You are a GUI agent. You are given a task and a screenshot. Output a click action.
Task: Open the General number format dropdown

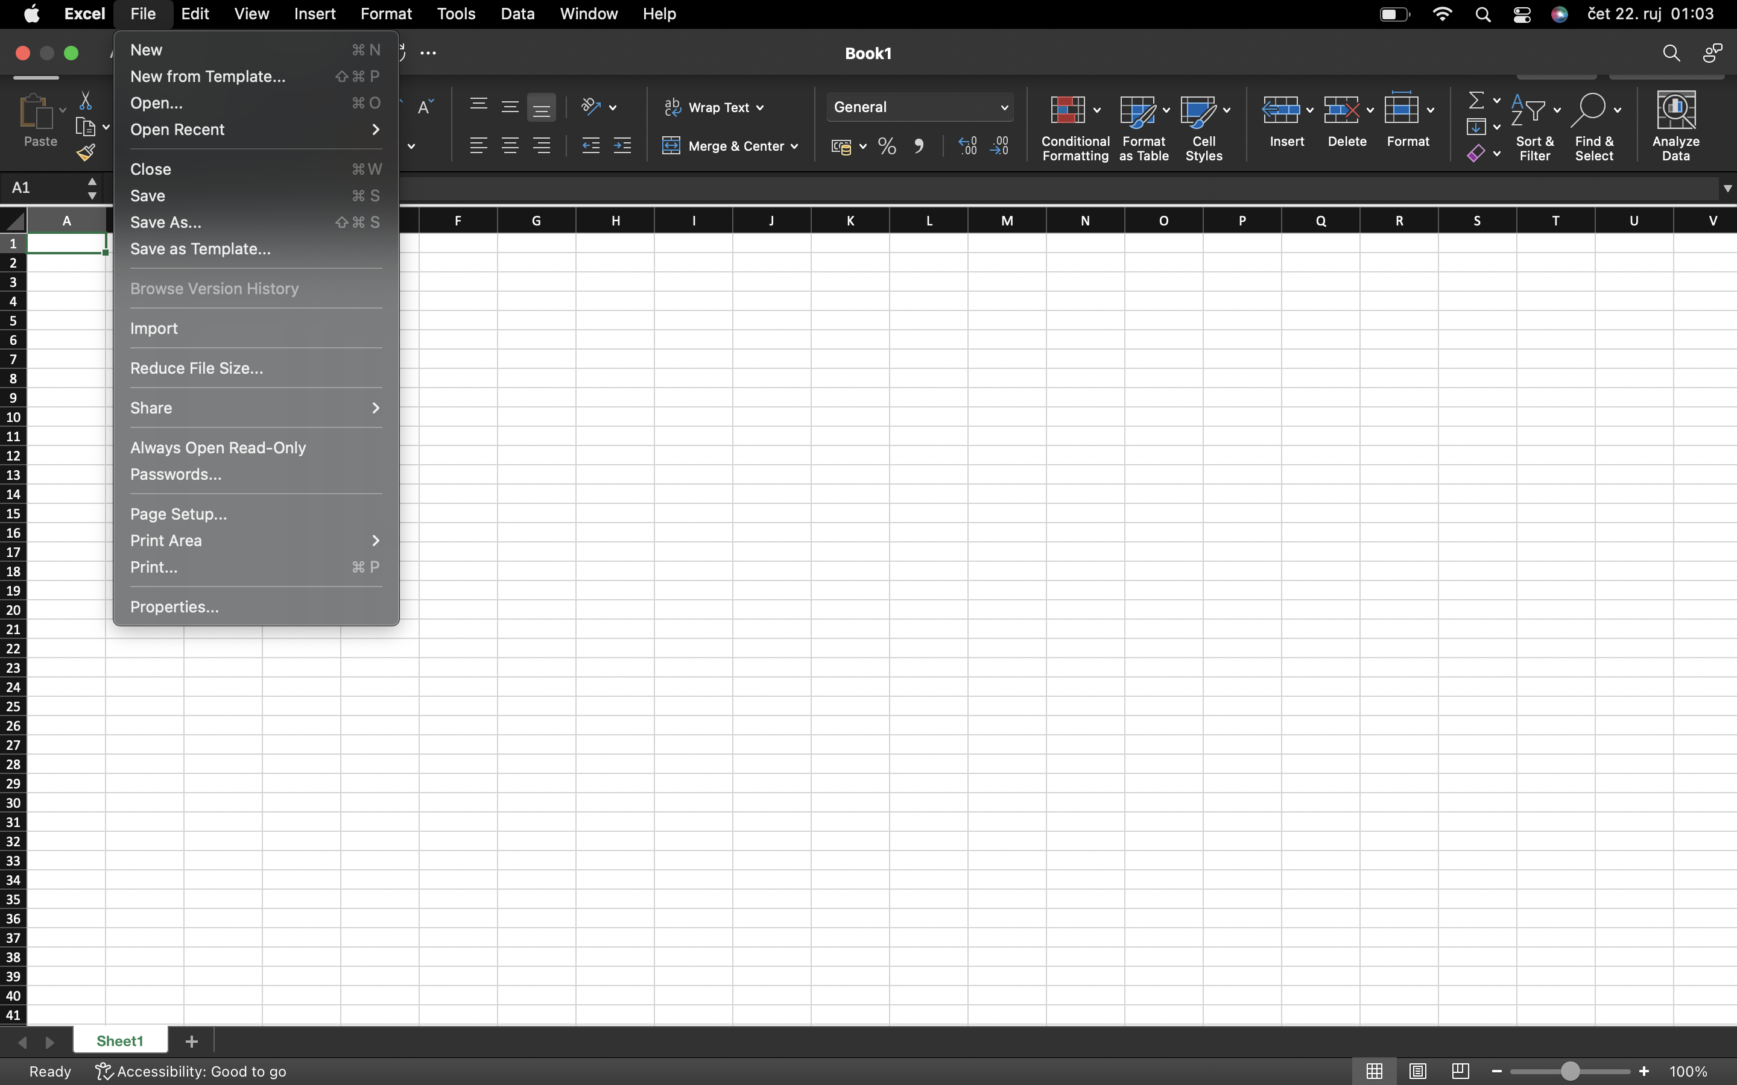(920, 107)
